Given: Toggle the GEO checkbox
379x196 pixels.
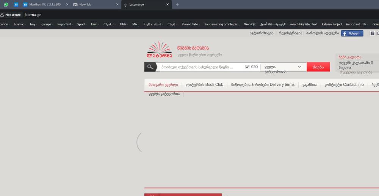Looking at the screenshot, I should point(247,67).
